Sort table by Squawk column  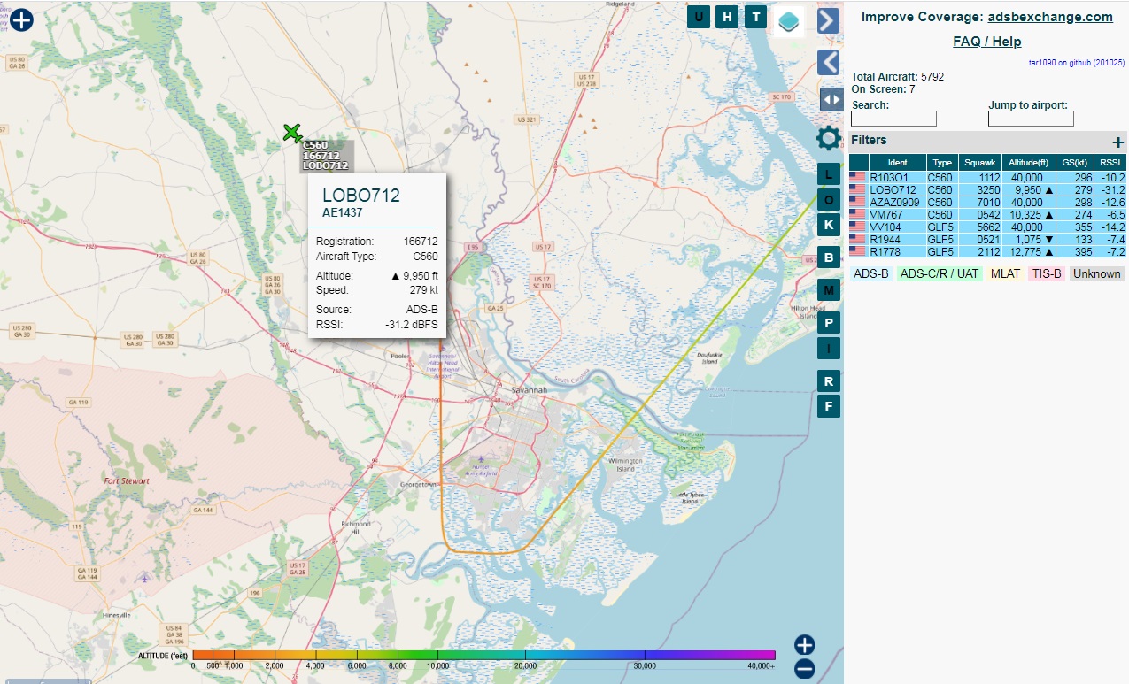(980, 163)
